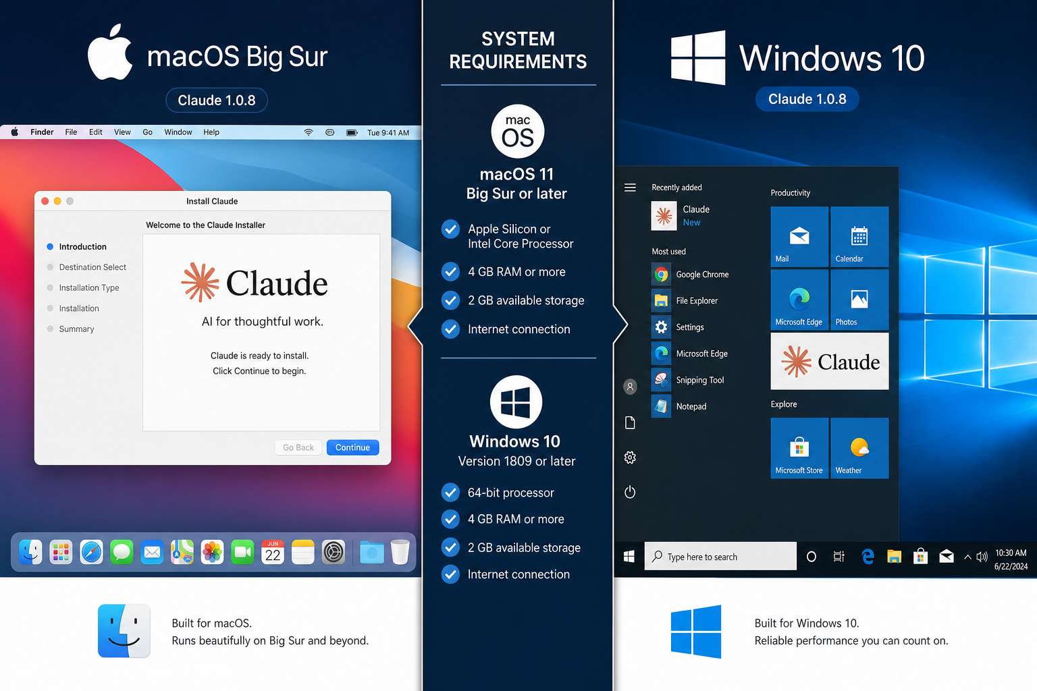1037x691 pixels.
Task: Open the Window menu
Action: tap(178, 132)
